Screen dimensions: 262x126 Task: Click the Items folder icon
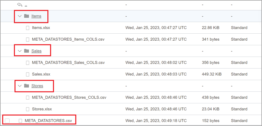coord(27,16)
